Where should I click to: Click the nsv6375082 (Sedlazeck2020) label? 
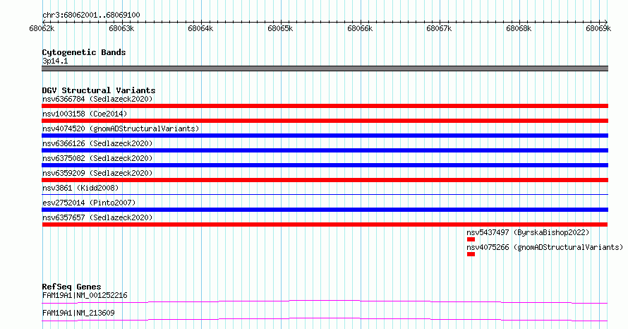pyautogui.click(x=97, y=158)
